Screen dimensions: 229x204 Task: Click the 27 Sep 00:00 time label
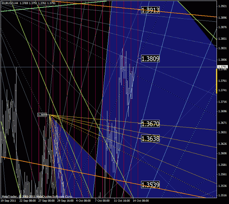[x=47, y=201]
